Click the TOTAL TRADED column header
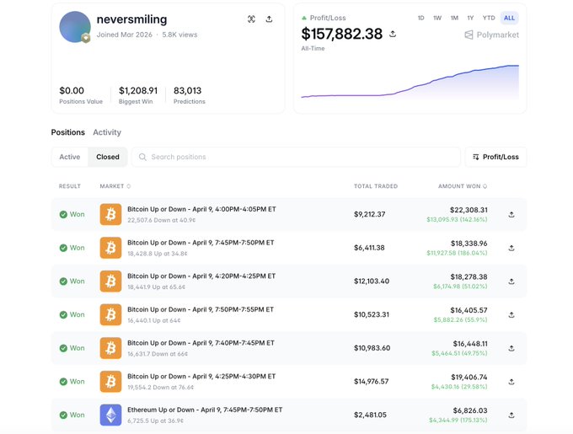 click(x=376, y=186)
